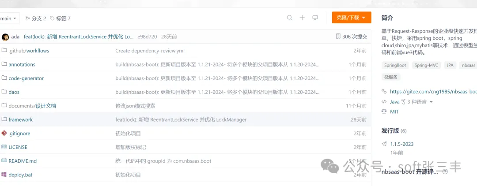Open the code-generator folder
This screenshot has width=477, height=186.
click(26, 78)
